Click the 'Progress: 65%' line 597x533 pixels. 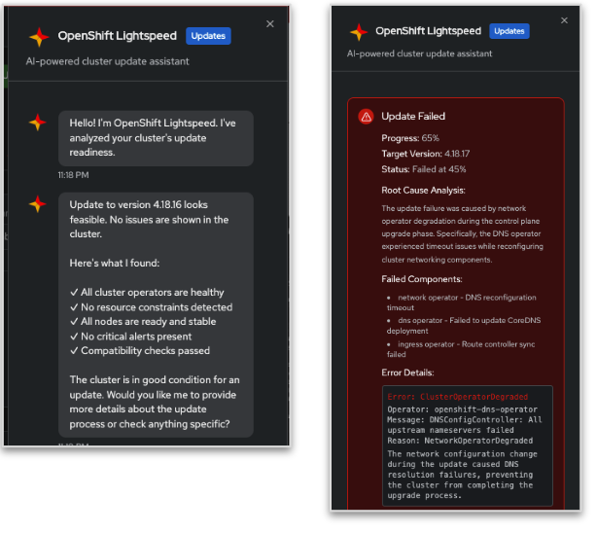tap(410, 138)
